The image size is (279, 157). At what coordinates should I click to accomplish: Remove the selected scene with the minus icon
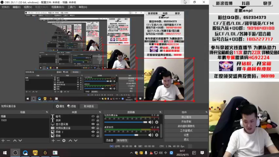(8, 141)
